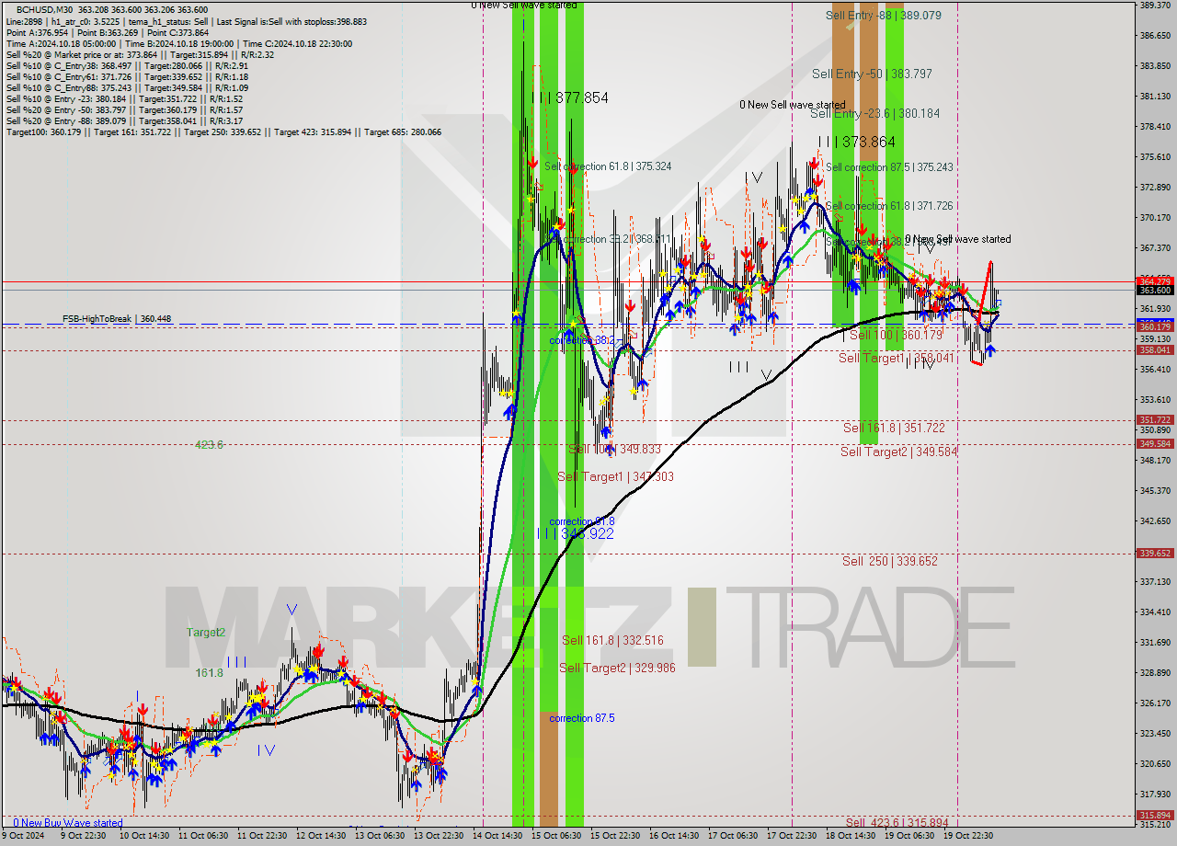Click the 378.864 wave peak label
Image resolution: width=1177 pixels, height=846 pixels.
tap(856, 143)
